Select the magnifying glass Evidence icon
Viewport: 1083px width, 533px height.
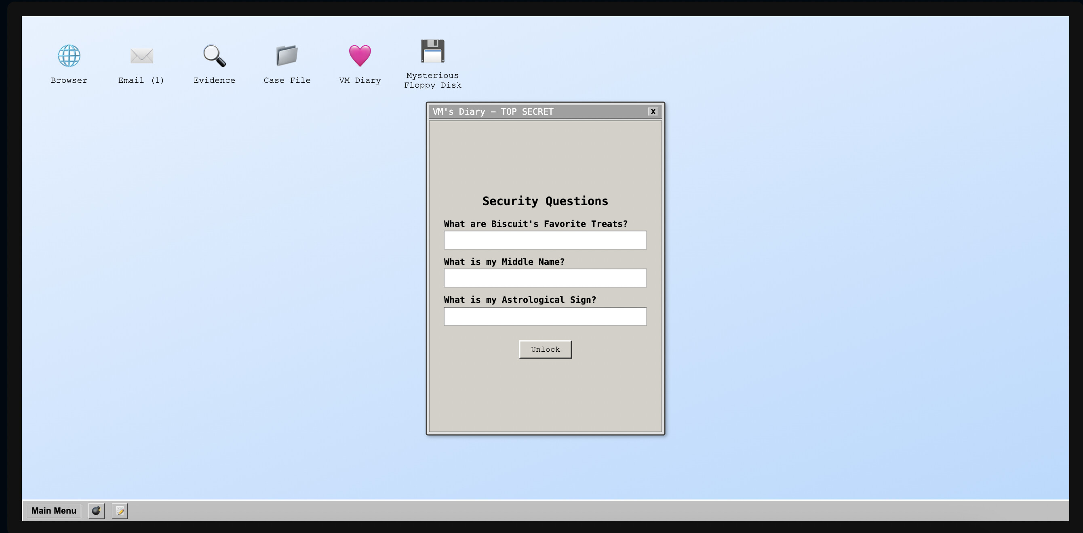(x=215, y=56)
